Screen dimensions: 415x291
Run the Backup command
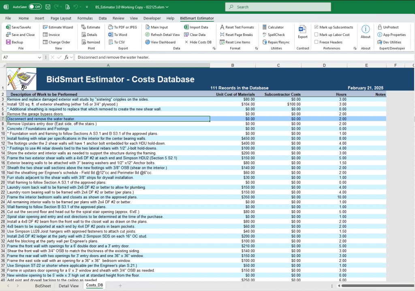(x=15, y=42)
